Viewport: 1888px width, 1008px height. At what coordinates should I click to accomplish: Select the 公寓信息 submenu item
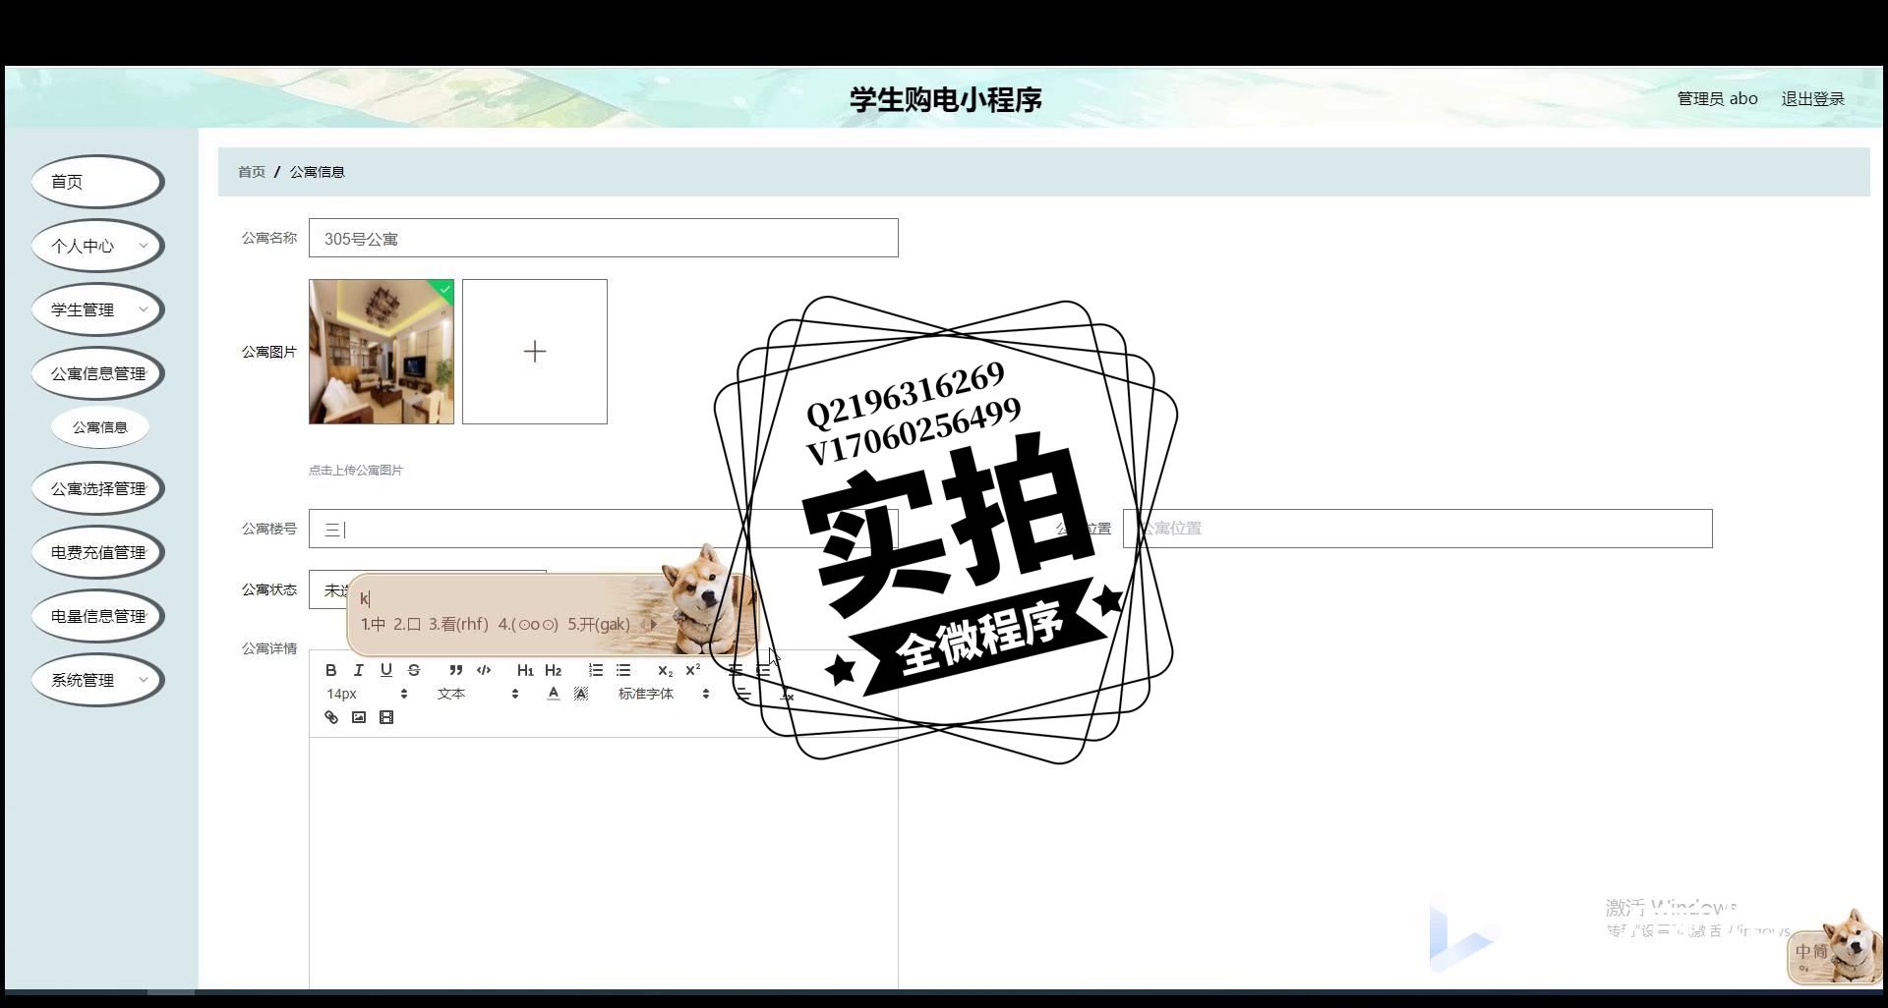(100, 427)
